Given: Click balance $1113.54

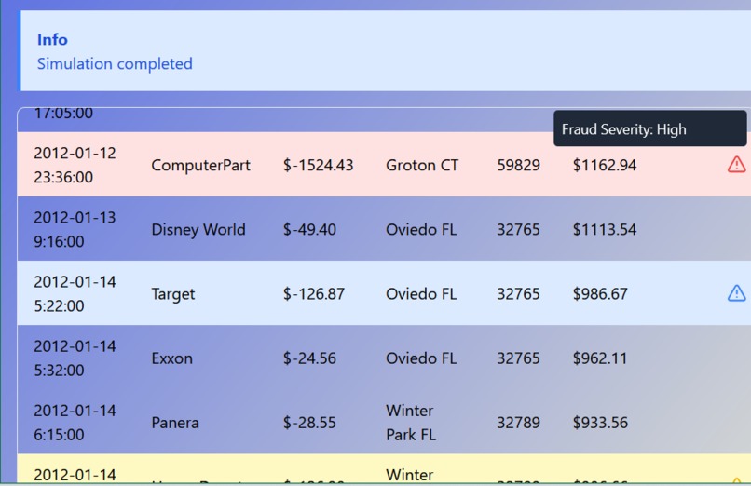Looking at the screenshot, I should [x=605, y=230].
